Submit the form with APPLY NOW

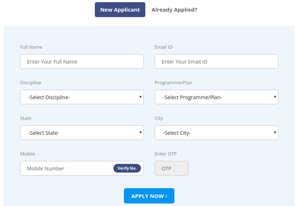click(149, 196)
